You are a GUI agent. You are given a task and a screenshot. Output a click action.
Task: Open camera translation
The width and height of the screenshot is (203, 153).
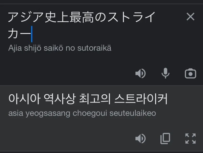pos(190,73)
